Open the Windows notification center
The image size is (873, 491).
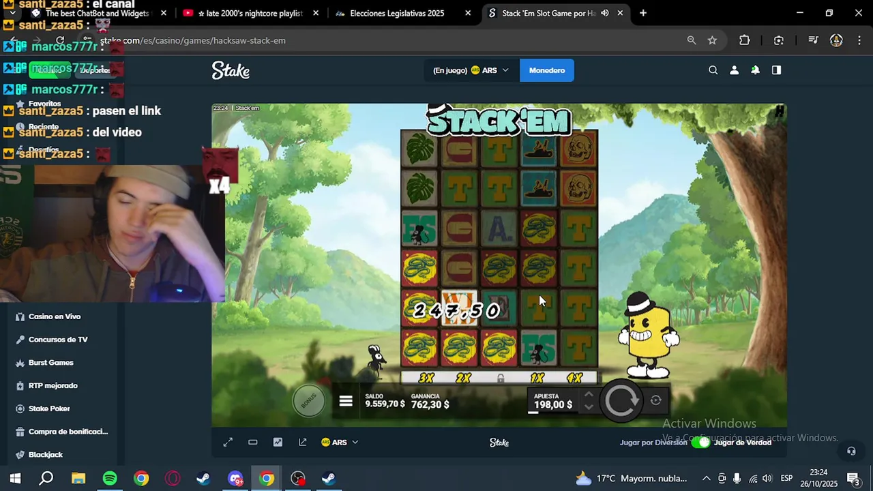click(853, 478)
